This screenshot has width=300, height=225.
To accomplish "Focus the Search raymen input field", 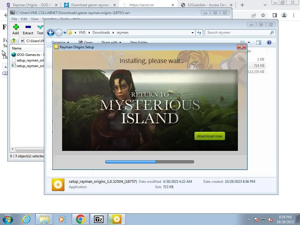I will [x=237, y=33].
